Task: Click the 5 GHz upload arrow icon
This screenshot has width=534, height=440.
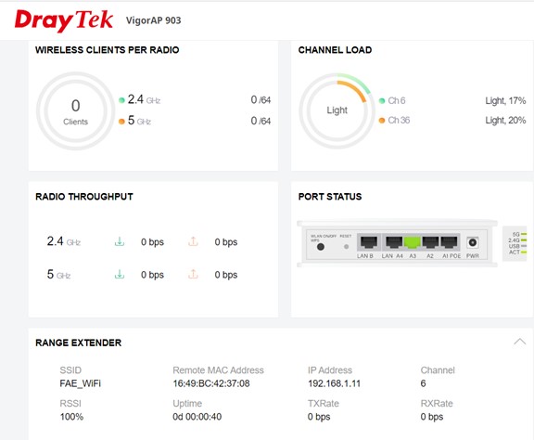Action: tap(193, 274)
